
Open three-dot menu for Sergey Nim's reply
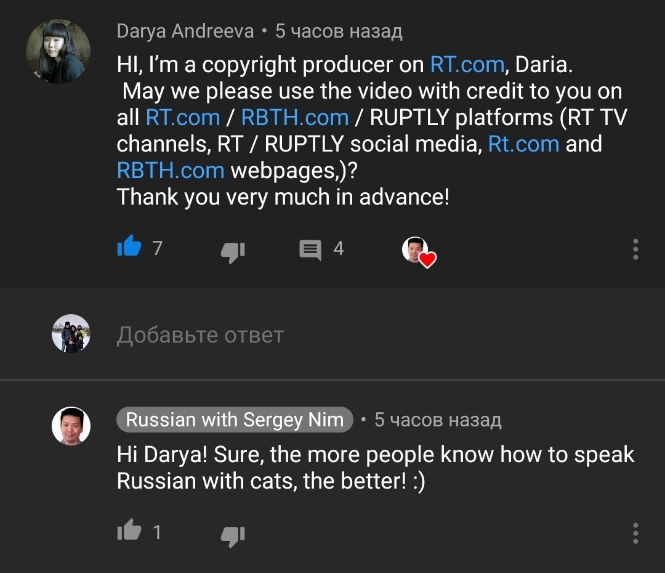[635, 533]
